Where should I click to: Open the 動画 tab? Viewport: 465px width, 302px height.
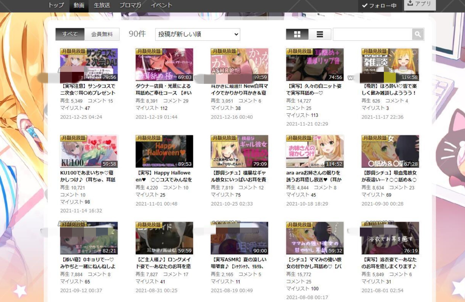(x=79, y=5)
